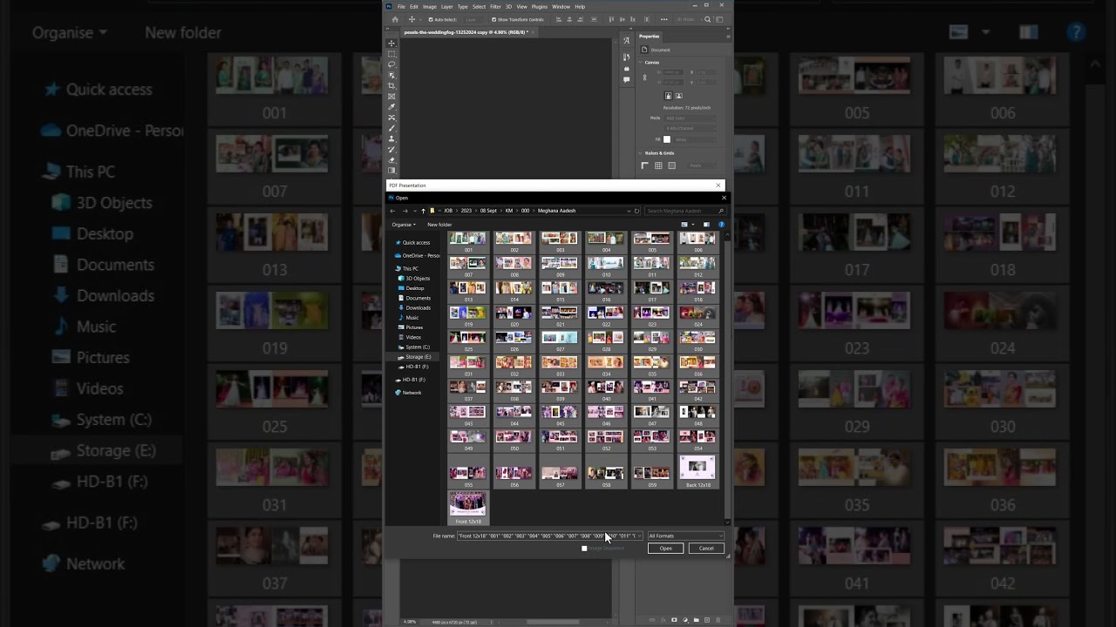The width and height of the screenshot is (1116, 627).
Task: Select the Gradient tool
Action: 391,171
